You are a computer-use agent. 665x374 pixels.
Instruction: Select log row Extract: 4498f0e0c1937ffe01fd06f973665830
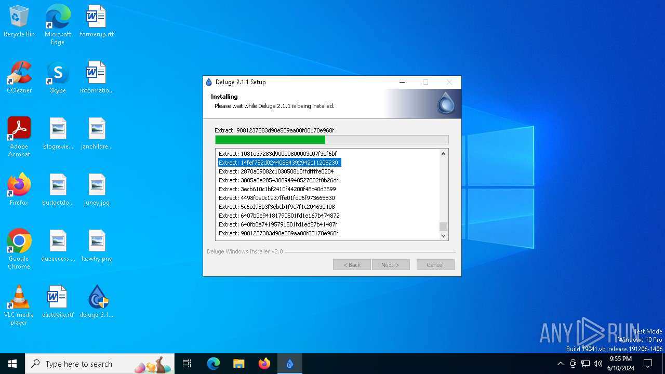click(x=276, y=198)
